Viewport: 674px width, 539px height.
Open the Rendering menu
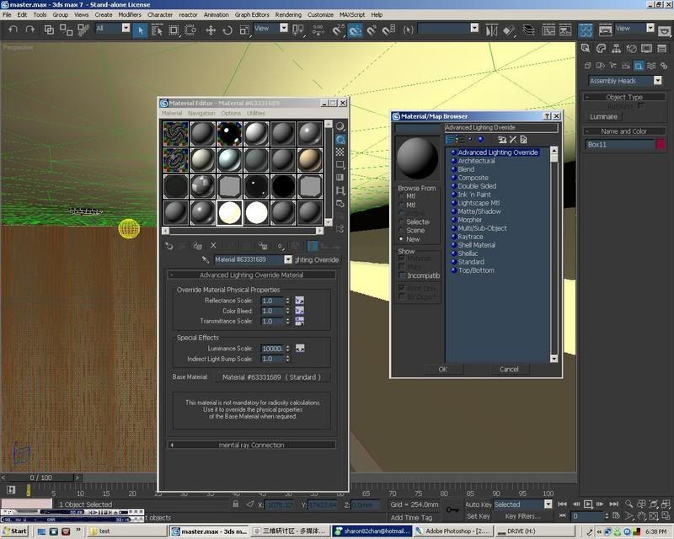tap(288, 14)
